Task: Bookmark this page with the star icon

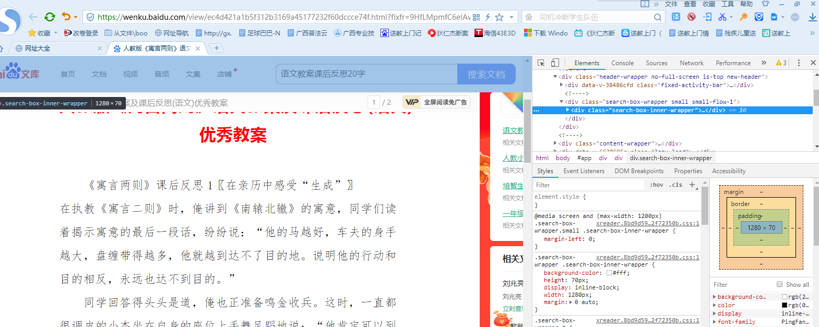Action: [499, 17]
